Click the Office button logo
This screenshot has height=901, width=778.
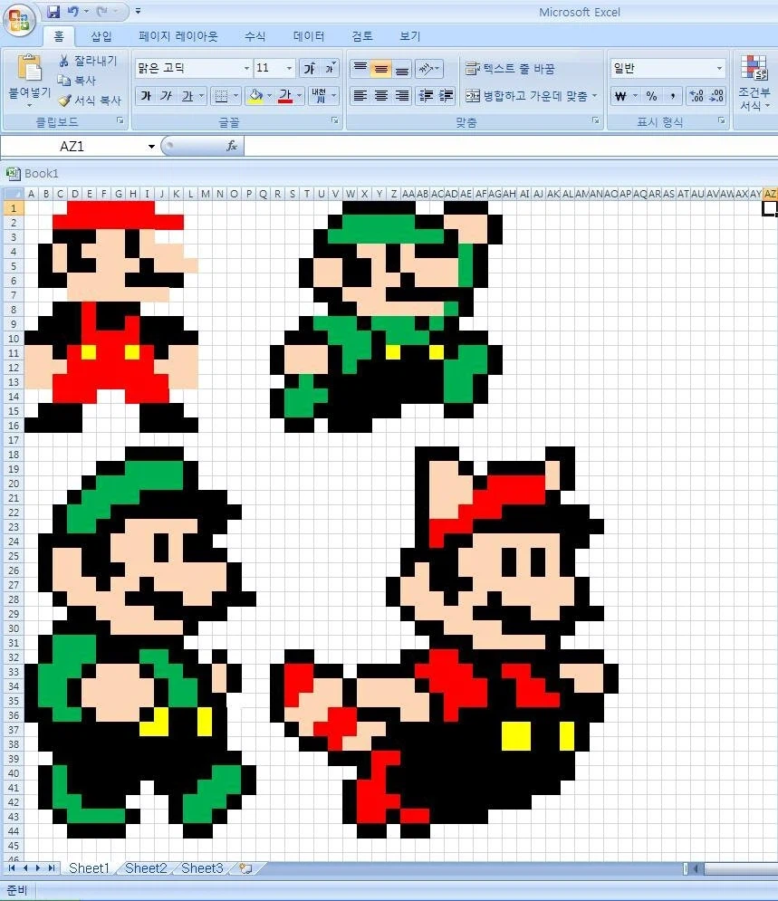[19, 20]
